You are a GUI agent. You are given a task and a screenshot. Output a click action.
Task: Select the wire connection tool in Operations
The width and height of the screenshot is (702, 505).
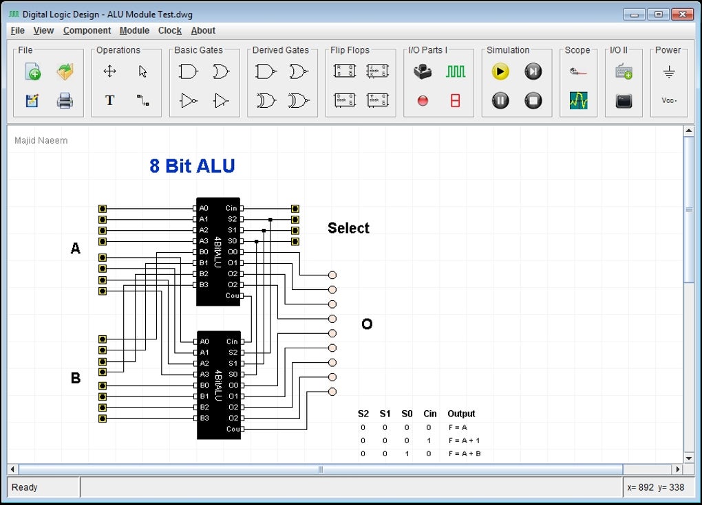click(x=143, y=100)
